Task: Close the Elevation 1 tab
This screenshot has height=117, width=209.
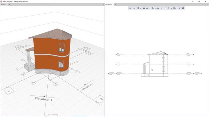Action: click(x=113, y=5)
